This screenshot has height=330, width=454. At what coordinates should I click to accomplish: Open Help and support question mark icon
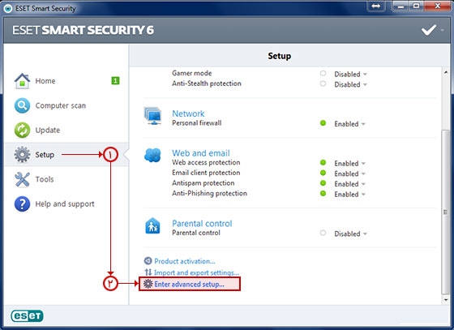22,204
